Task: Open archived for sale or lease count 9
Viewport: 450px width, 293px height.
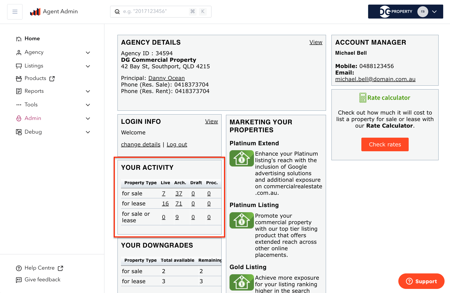Action: click(177, 217)
